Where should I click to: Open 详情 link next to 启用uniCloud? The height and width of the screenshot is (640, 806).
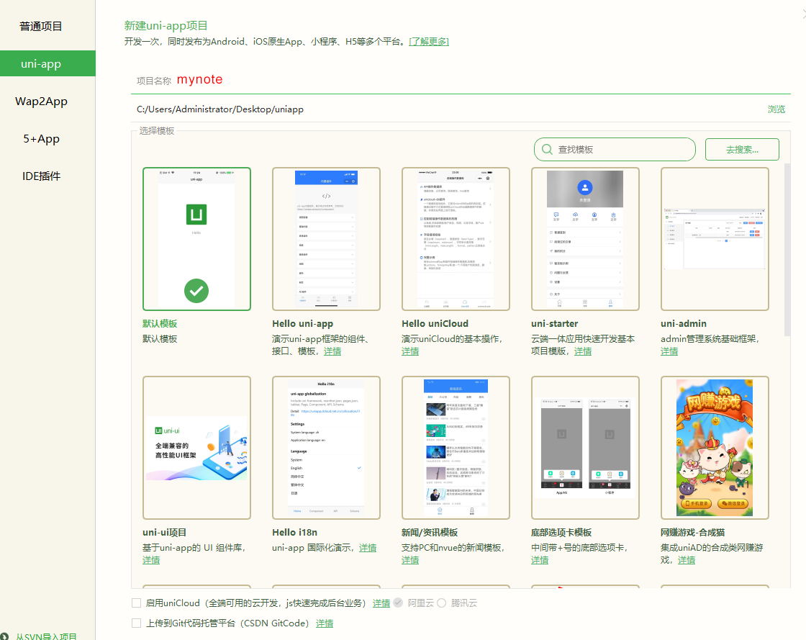click(x=381, y=603)
